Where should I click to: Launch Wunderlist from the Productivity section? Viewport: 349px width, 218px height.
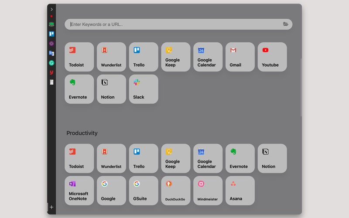coord(111,158)
